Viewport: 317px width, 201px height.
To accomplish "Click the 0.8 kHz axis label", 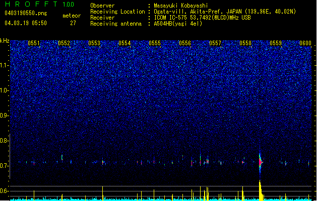I will [x=5, y=141].
